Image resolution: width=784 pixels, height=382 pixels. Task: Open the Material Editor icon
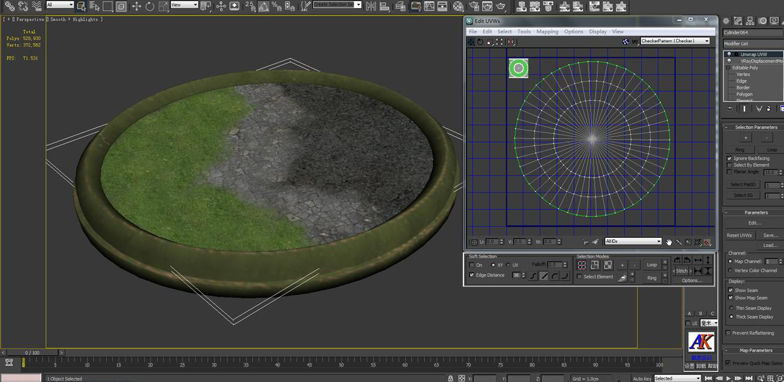tap(458, 6)
